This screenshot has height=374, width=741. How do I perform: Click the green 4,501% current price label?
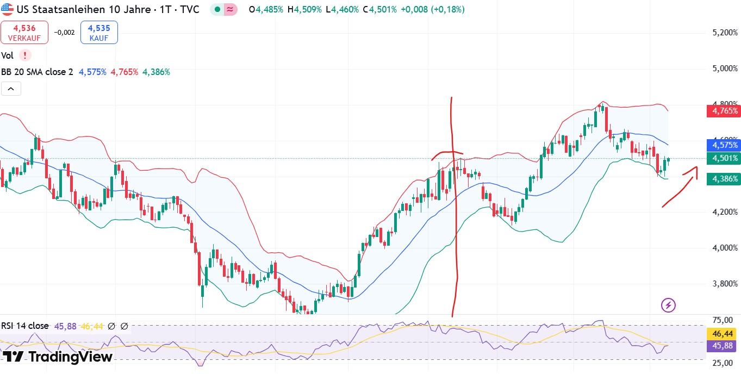pyautogui.click(x=723, y=159)
